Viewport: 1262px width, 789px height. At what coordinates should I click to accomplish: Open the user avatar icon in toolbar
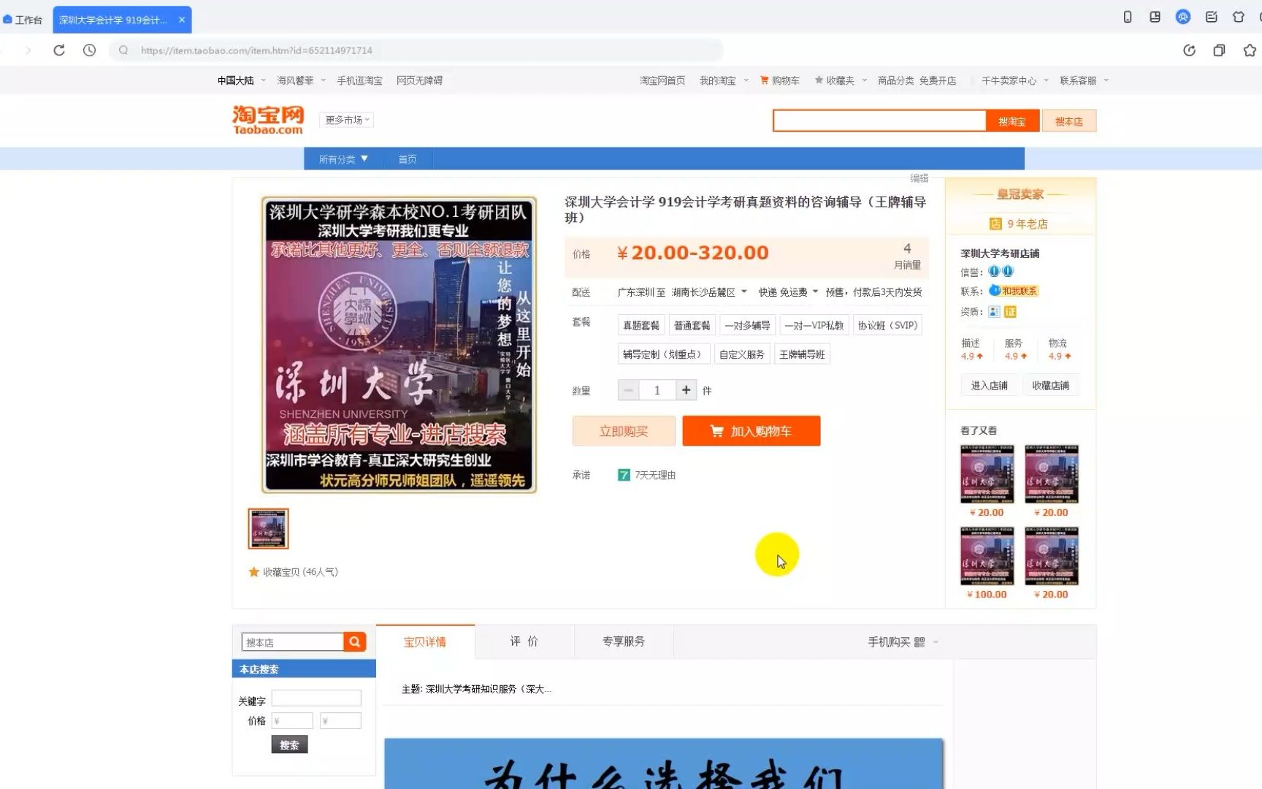pos(1183,17)
